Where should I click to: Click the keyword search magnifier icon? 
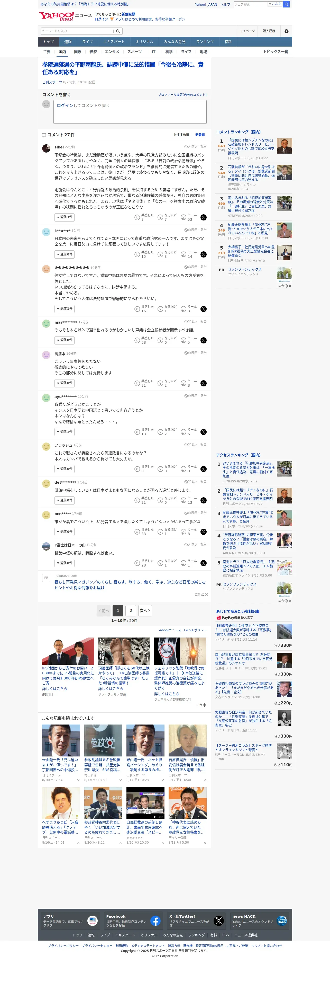pyautogui.click(x=118, y=31)
